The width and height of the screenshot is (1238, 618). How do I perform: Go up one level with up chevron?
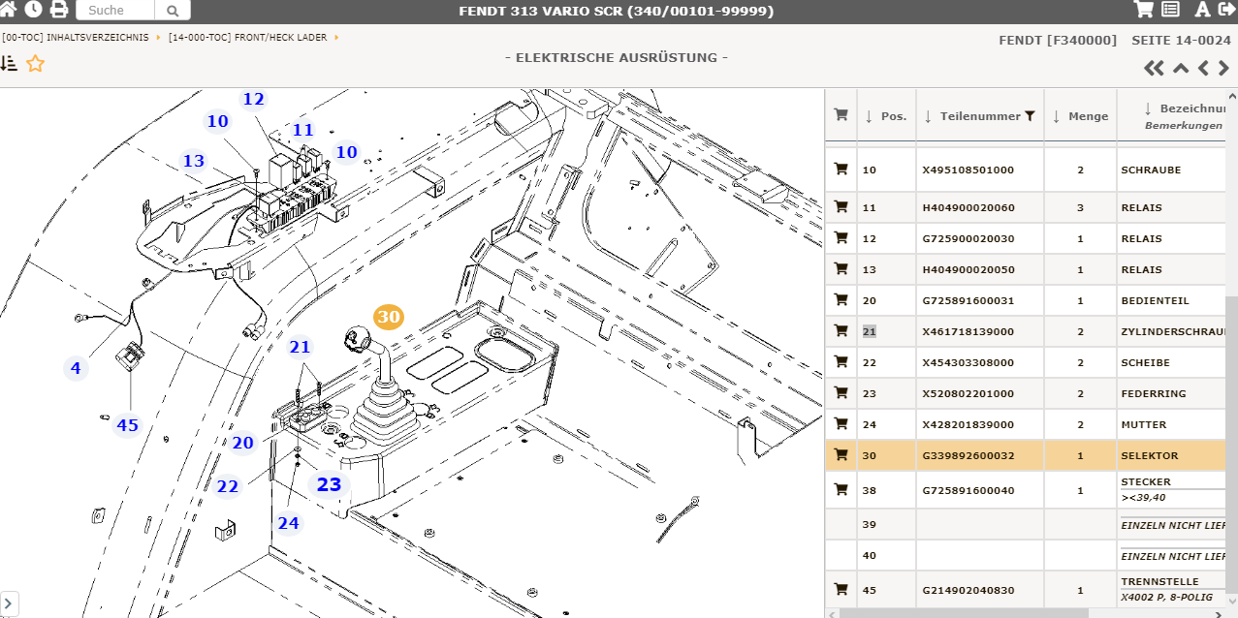coord(1180,68)
